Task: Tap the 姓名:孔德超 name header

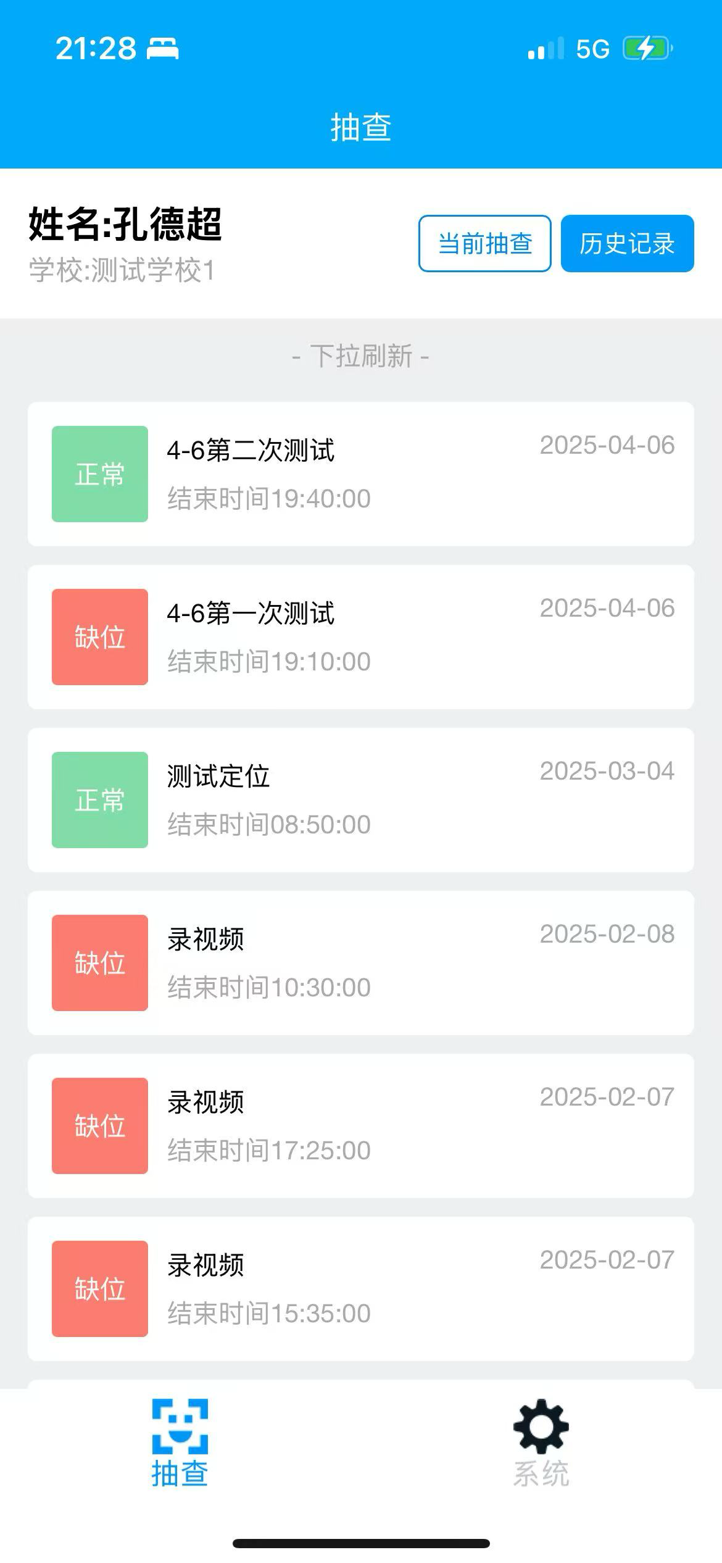Action: [125, 224]
